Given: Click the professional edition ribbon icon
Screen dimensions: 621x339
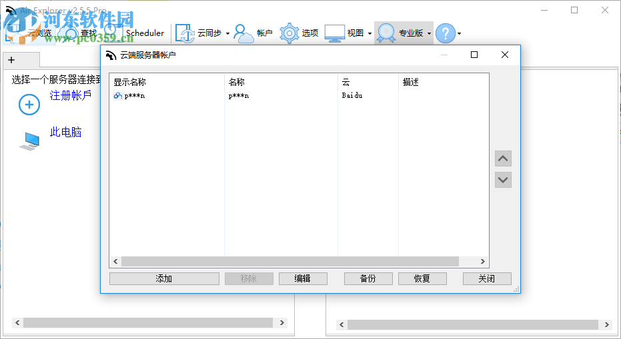Looking at the screenshot, I should (386, 33).
